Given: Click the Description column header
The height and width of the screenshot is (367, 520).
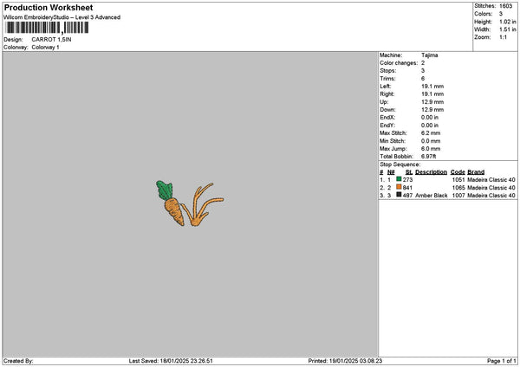Looking at the screenshot, I should (x=431, y=172).
